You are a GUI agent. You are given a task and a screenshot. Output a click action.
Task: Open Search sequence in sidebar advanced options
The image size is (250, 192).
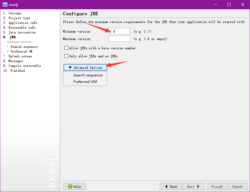point(24,47)
